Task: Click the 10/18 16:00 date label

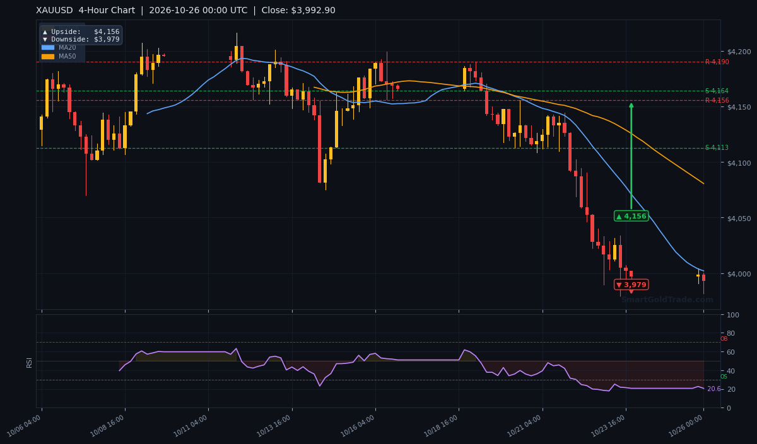Action: [x=442, y=426]
